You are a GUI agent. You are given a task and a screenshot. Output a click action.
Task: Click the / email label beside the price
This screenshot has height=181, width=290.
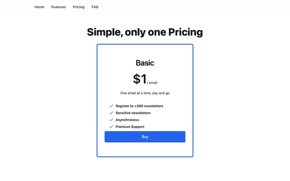pos(152,83)
